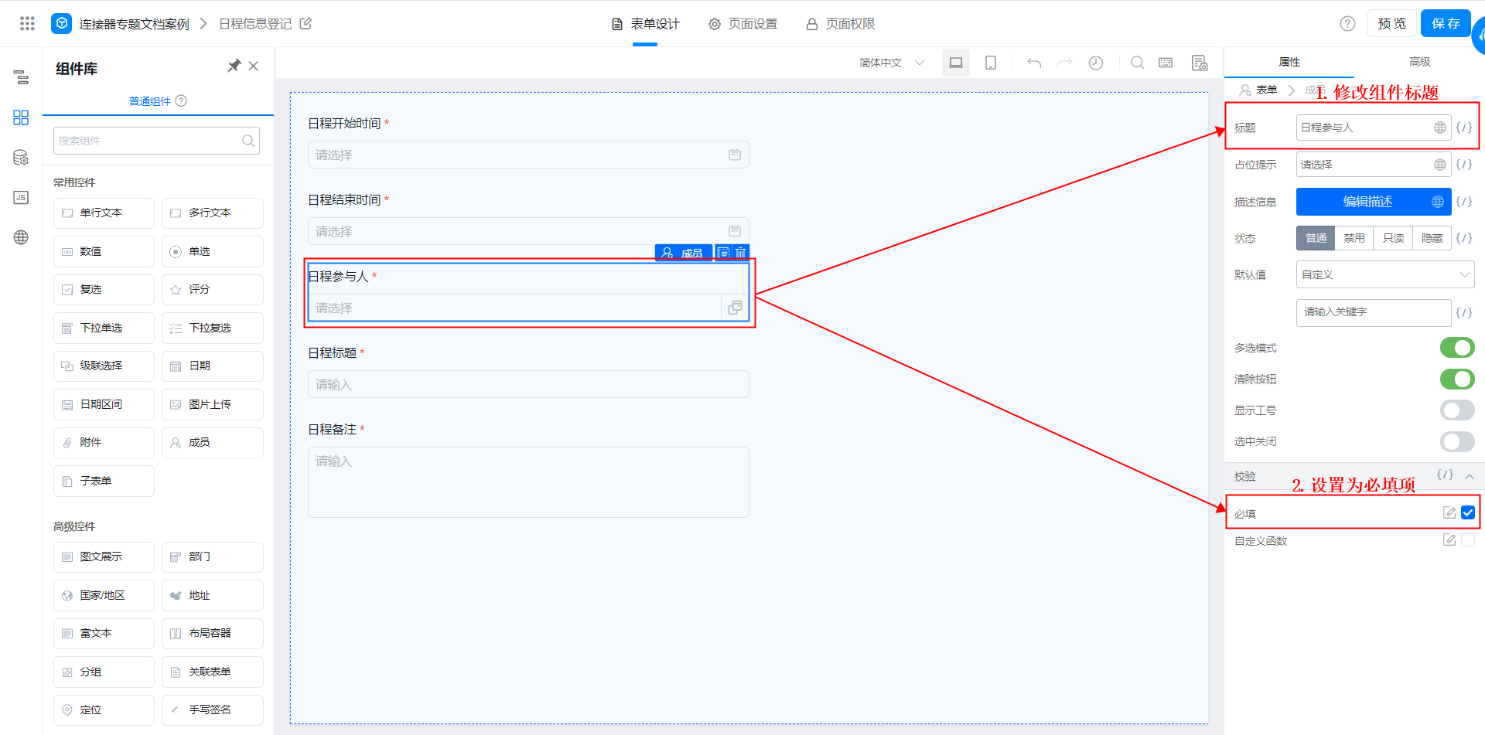Click the 请输入关键字 default value field

coord(1374,312)
